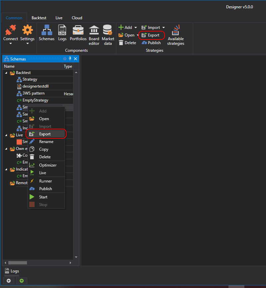Switch to the Backtest ribbon tab
Screen dimensions: 266x288
[x=39, y=18]
